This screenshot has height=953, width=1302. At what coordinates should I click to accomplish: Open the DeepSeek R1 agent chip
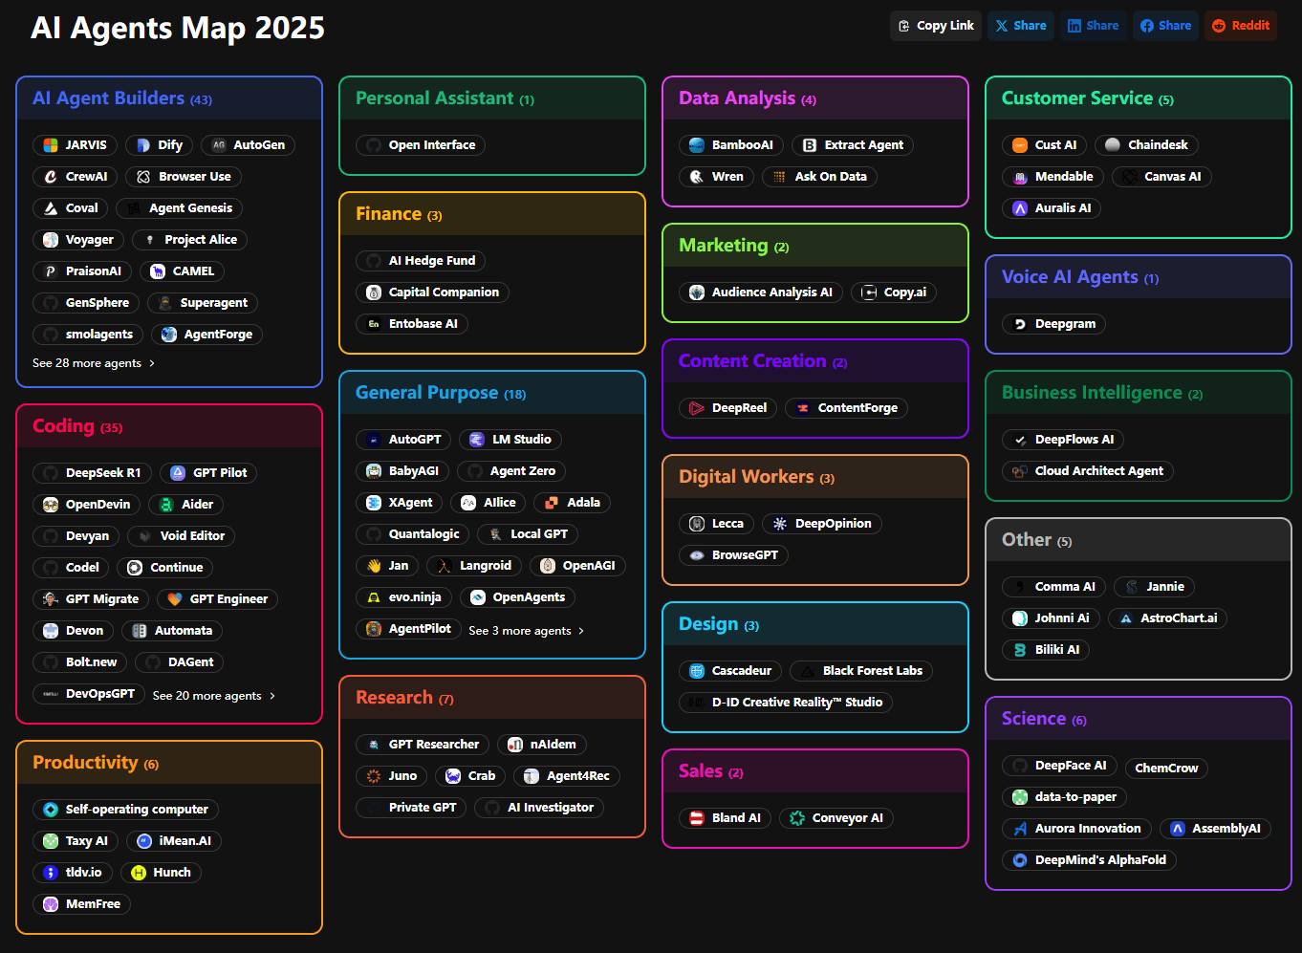[92, 473]
